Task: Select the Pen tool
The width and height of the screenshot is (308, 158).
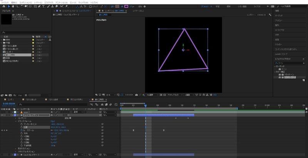Action: point(39,6)
